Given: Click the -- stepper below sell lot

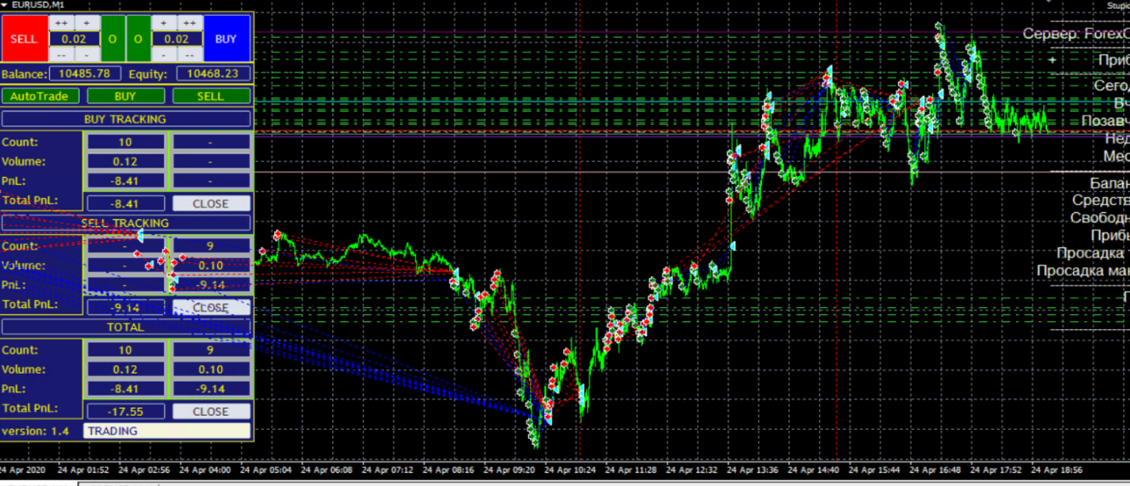Looking at the screenshot, I should click(x=61, y=55).
